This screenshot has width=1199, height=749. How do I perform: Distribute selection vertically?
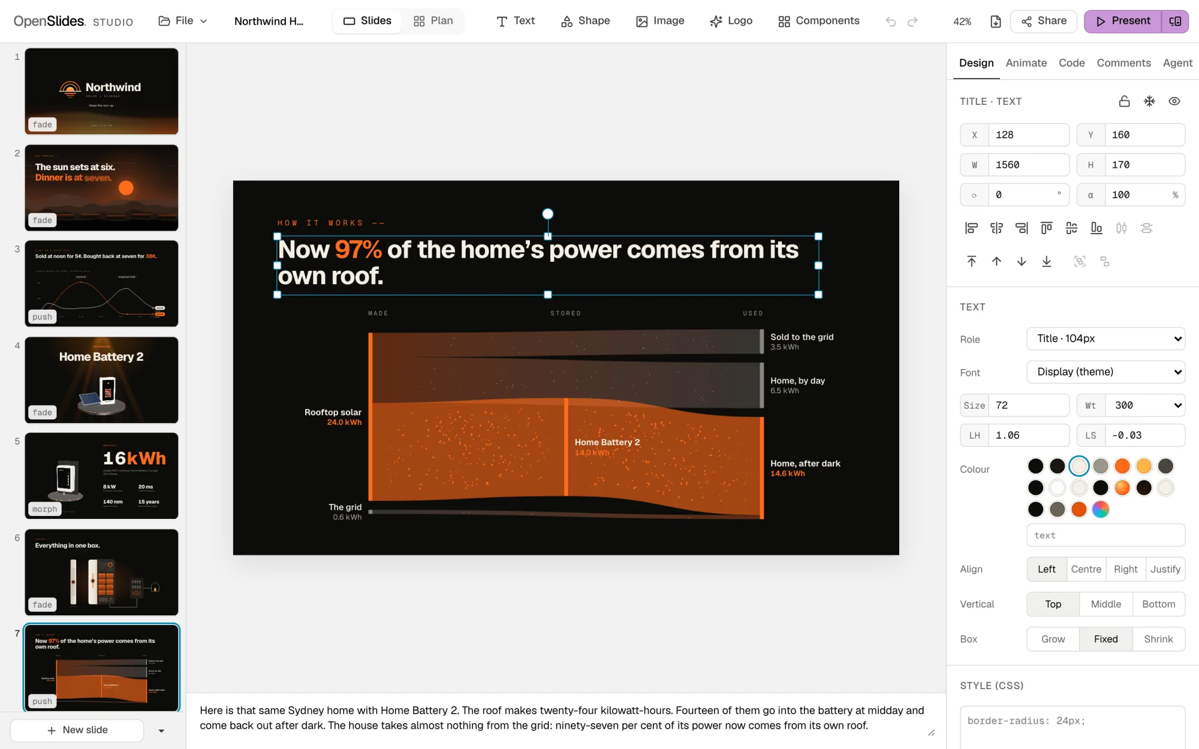[x=1146, y=228]
